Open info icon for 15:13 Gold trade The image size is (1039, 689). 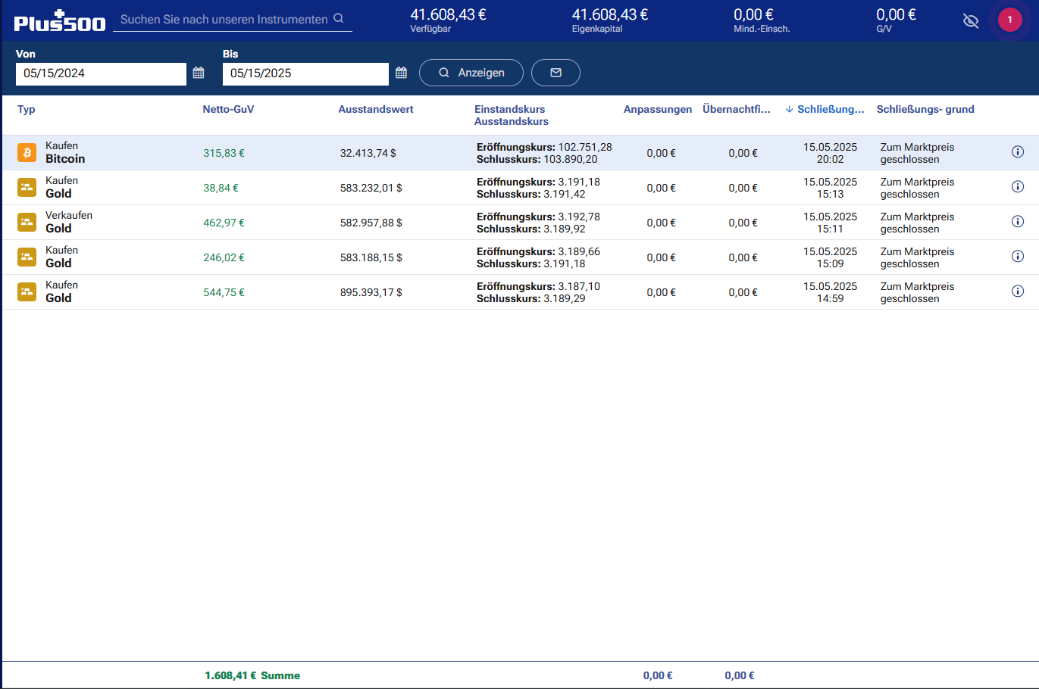(1018, 187)
